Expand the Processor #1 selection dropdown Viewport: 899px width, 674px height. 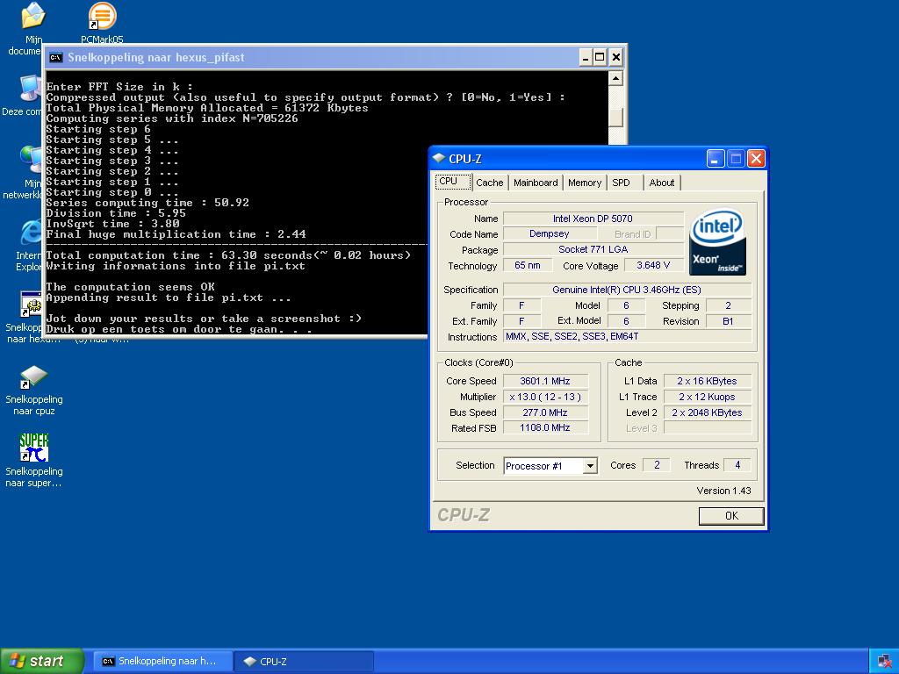[590, 466]
